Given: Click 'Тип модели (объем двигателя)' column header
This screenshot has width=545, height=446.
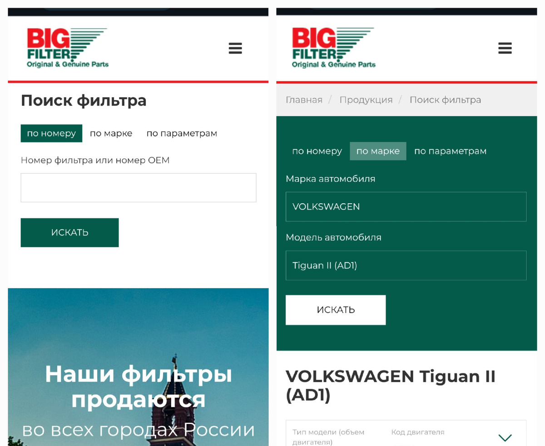Looking at the screenshot, I should 328,437.
